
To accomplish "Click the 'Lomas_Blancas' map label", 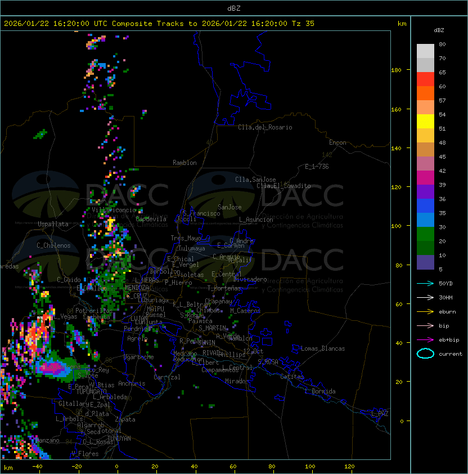I will 323,348.
